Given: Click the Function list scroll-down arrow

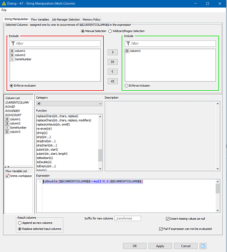Looking at the screenshot, I should pyautogui.click(x=100, y=169).
